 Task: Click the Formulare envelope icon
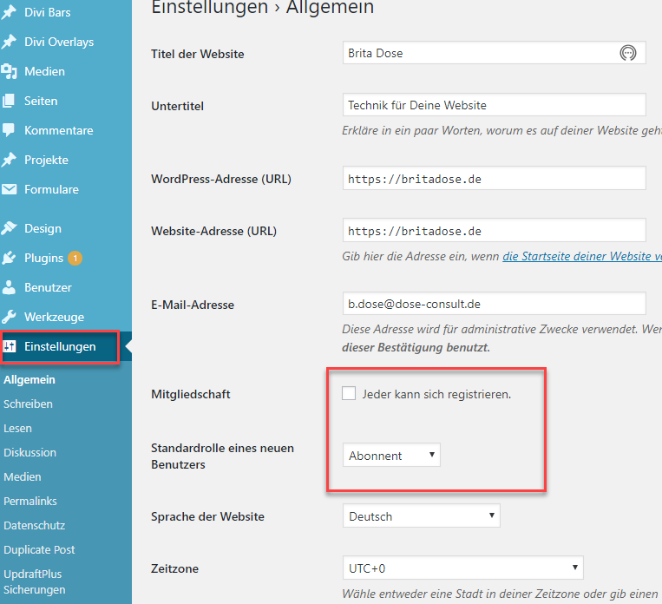pyautogui.click(x=10, y=189)
